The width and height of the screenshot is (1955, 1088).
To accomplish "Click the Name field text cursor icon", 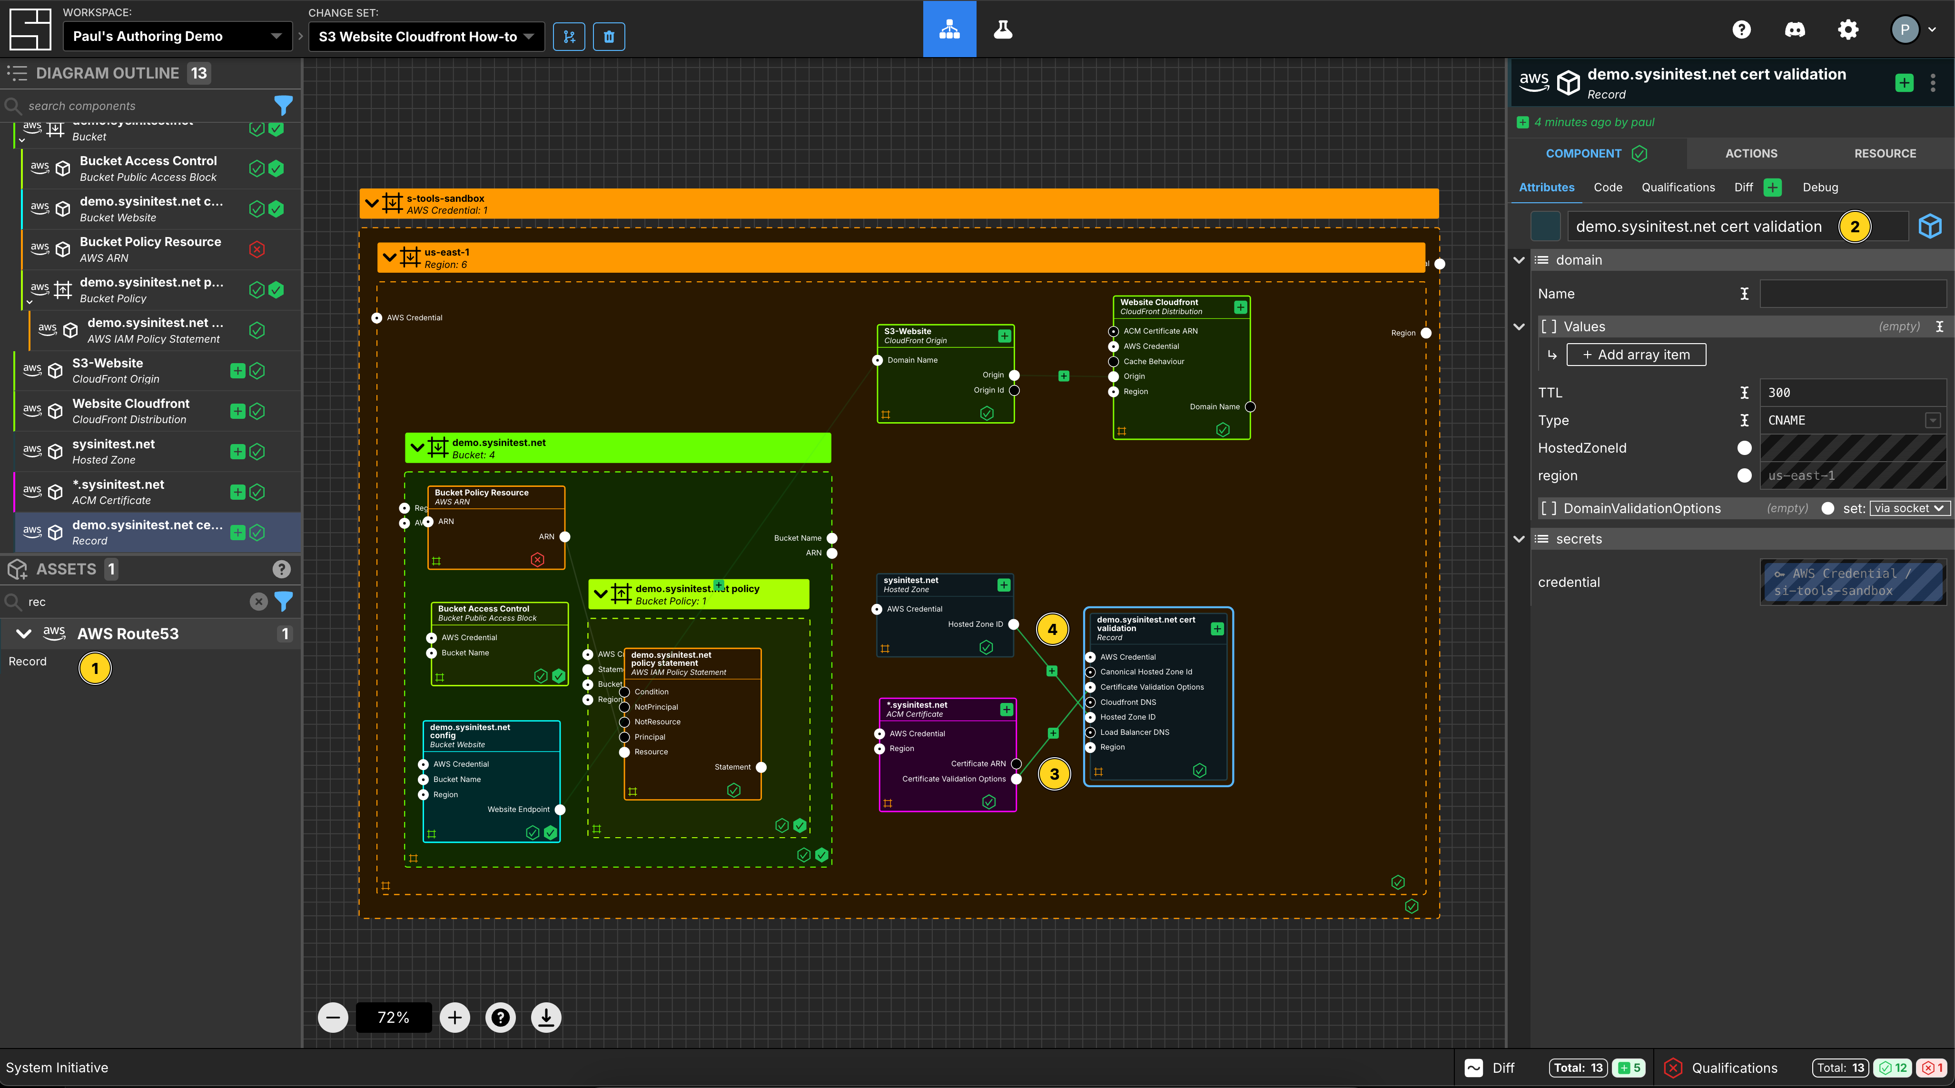I will (x=1744, y=294).
